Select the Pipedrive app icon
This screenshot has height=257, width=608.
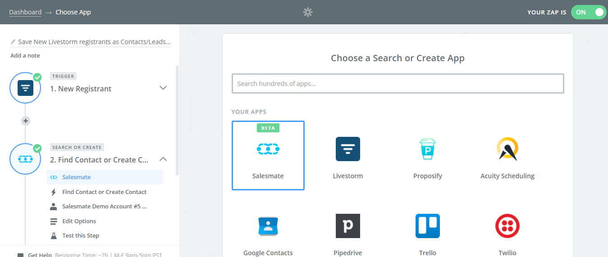tap(347, 226)
